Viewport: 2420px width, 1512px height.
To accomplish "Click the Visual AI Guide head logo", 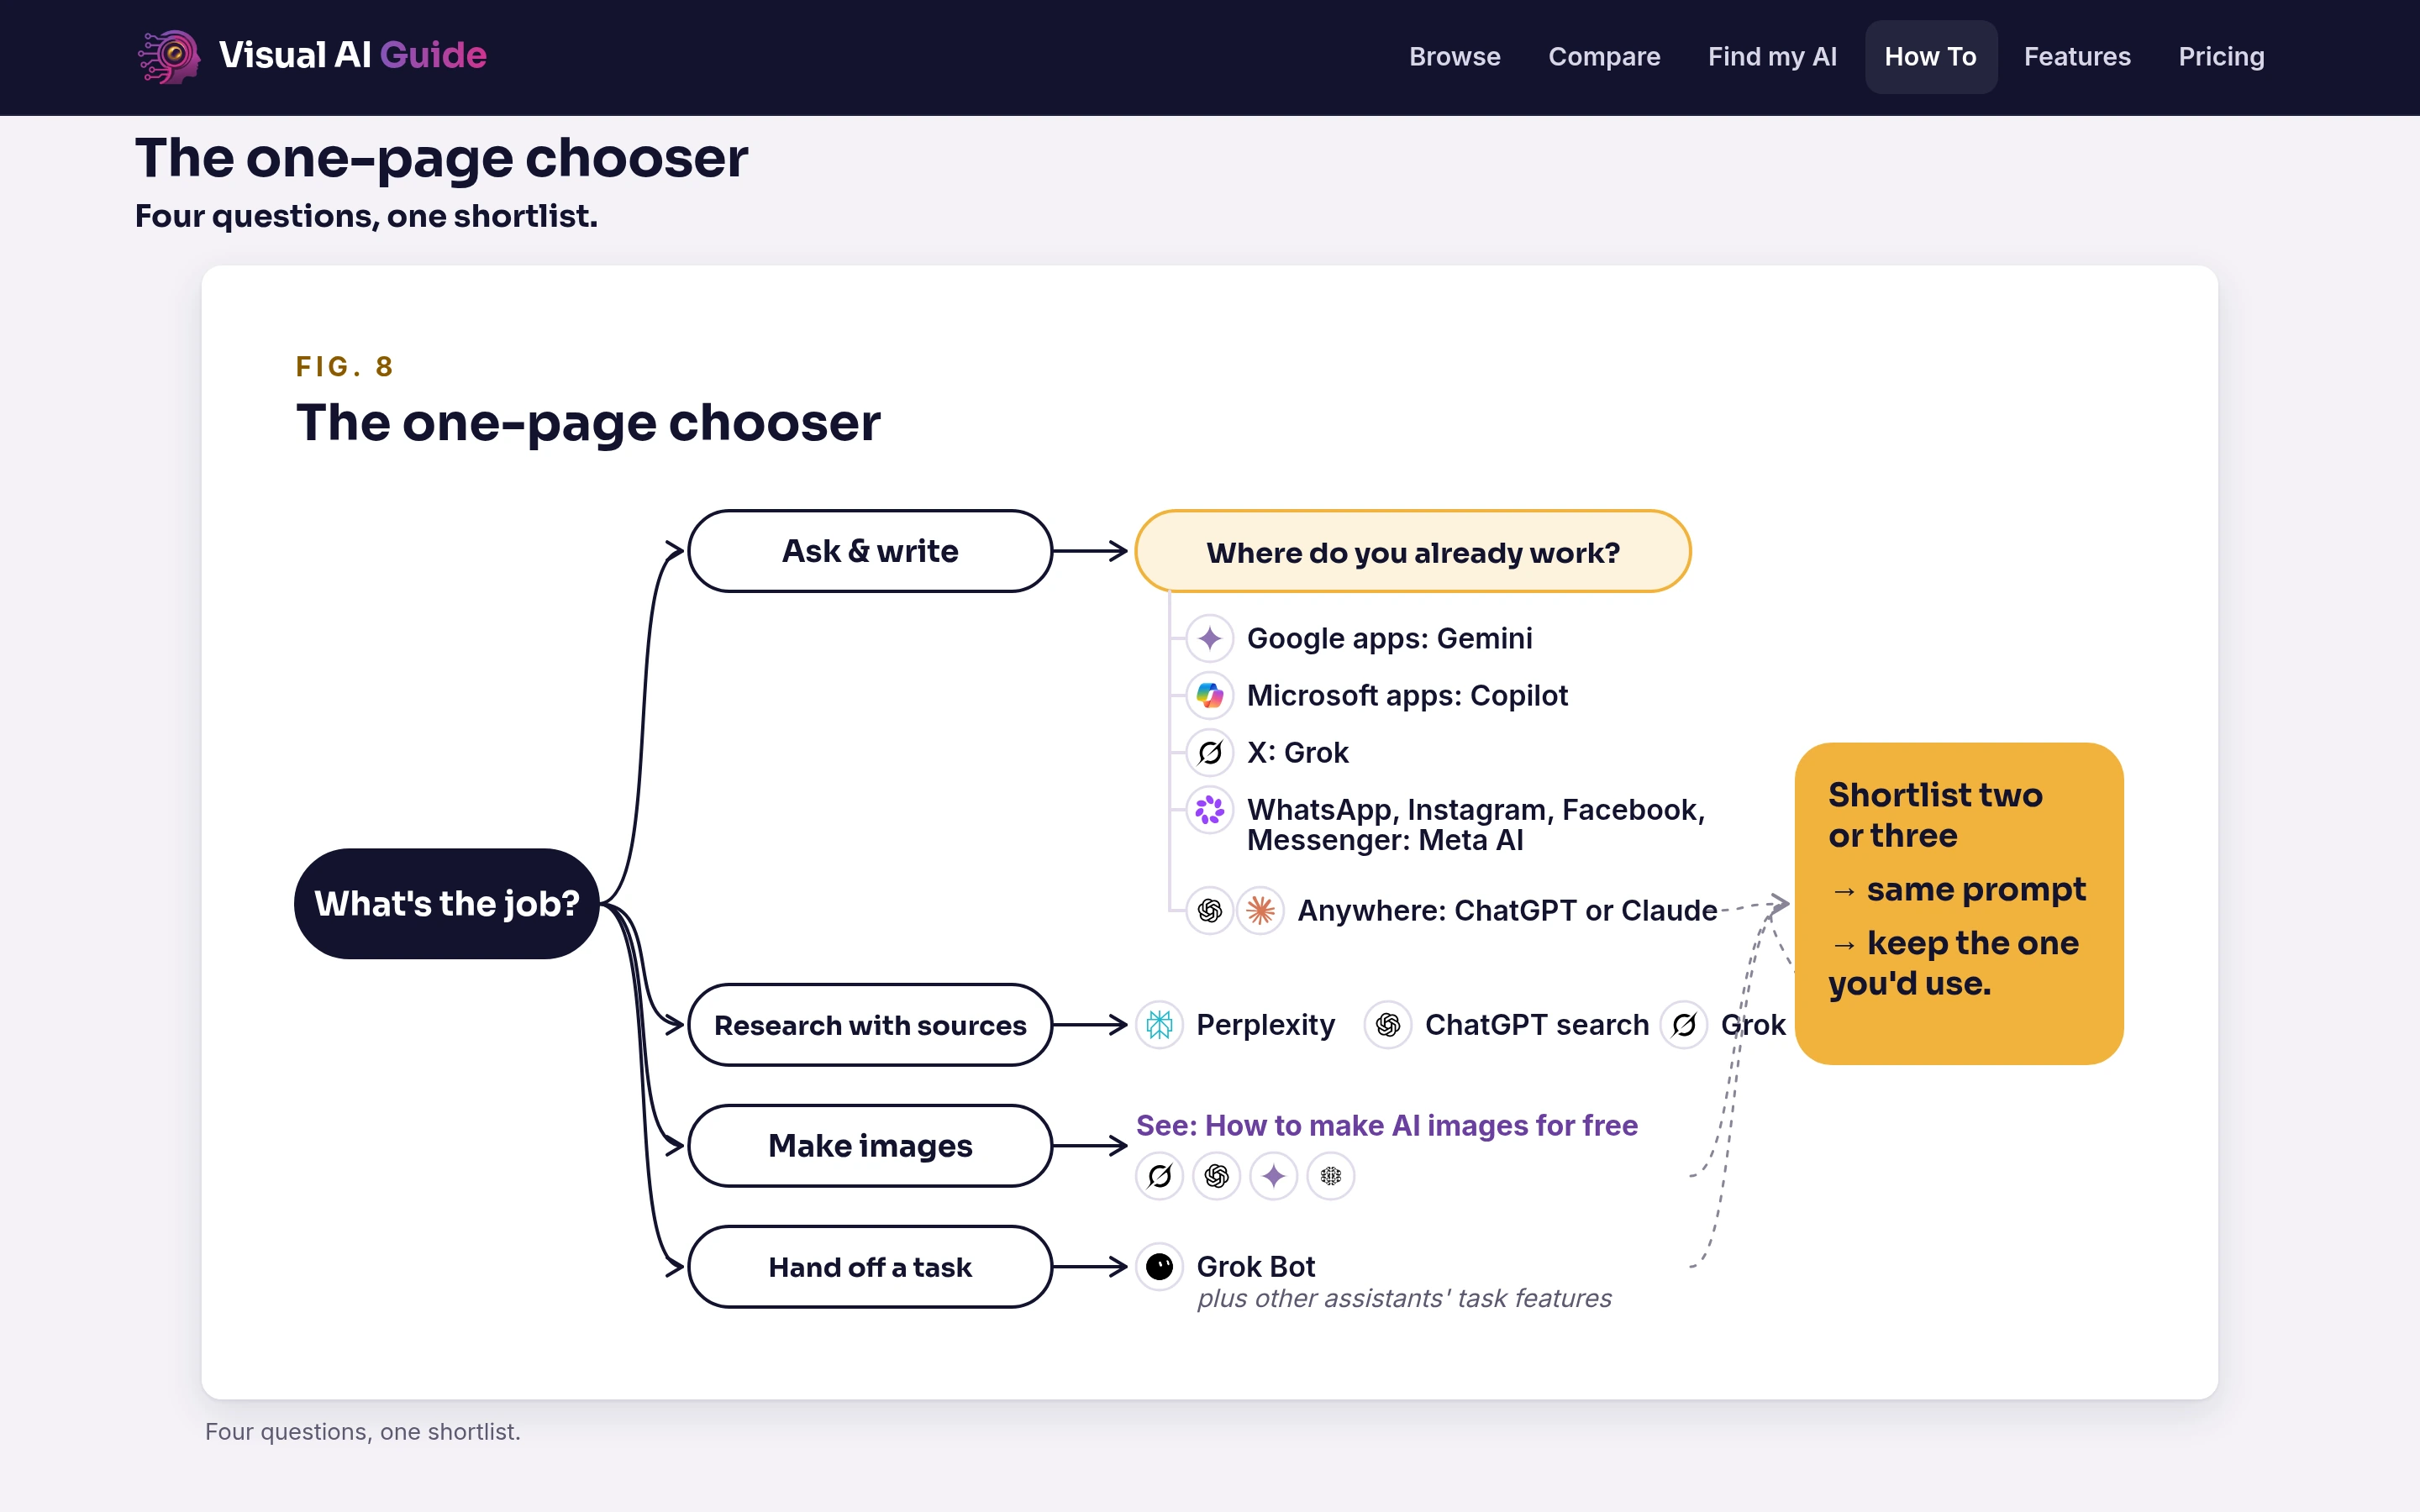I will (x=169, y=57).
